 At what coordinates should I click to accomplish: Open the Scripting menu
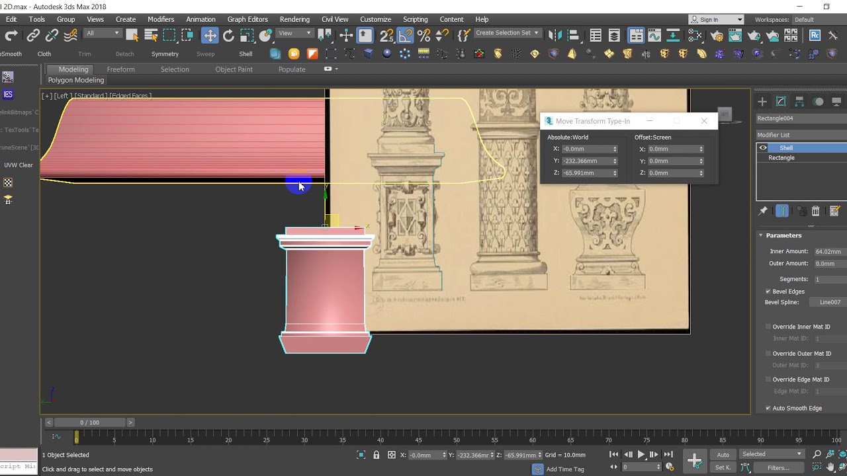point(416,19)
